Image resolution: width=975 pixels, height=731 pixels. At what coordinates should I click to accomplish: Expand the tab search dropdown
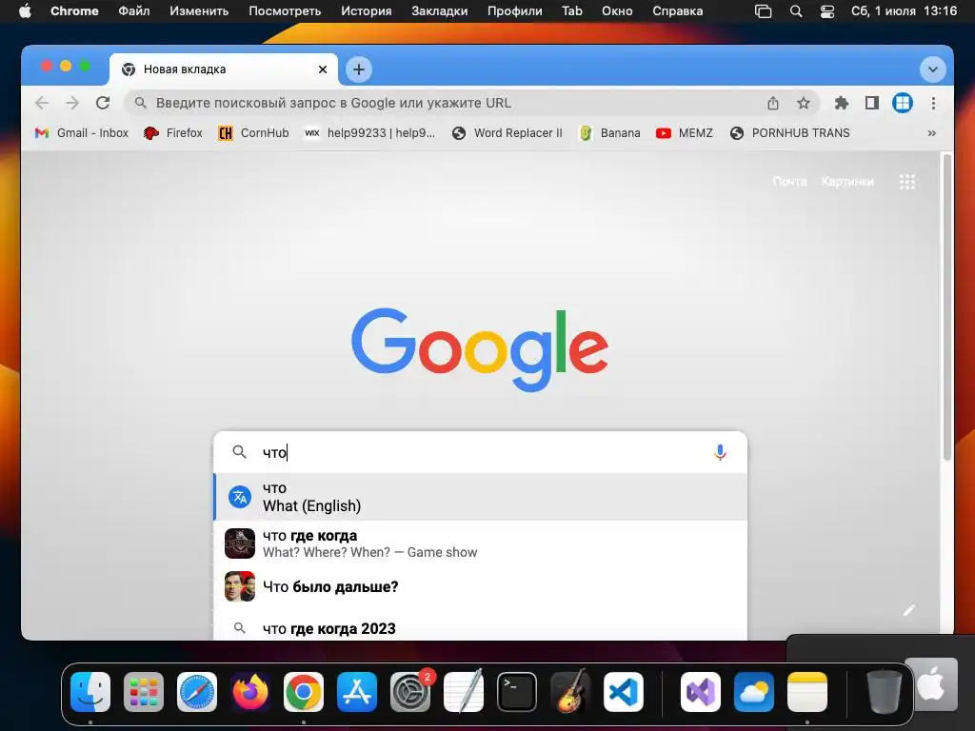[933, 69]
